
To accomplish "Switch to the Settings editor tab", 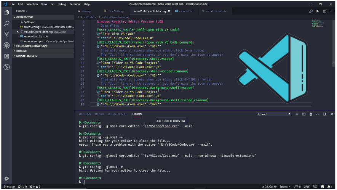I will [86, 11].
